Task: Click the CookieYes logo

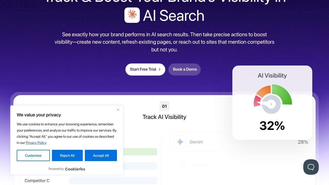Action: click(x=75, y=169)
